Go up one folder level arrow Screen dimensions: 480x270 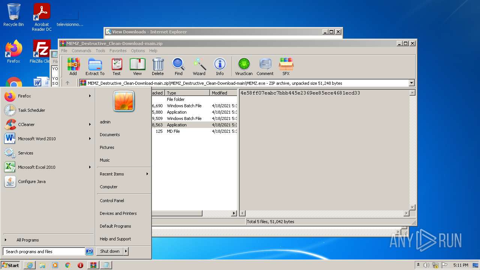[67, 83]
